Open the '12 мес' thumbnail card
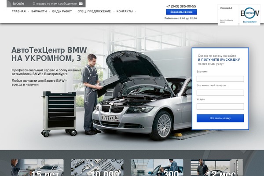Image resolution: width=264 pixels, height=176 pixels. (x=217, y=168)
